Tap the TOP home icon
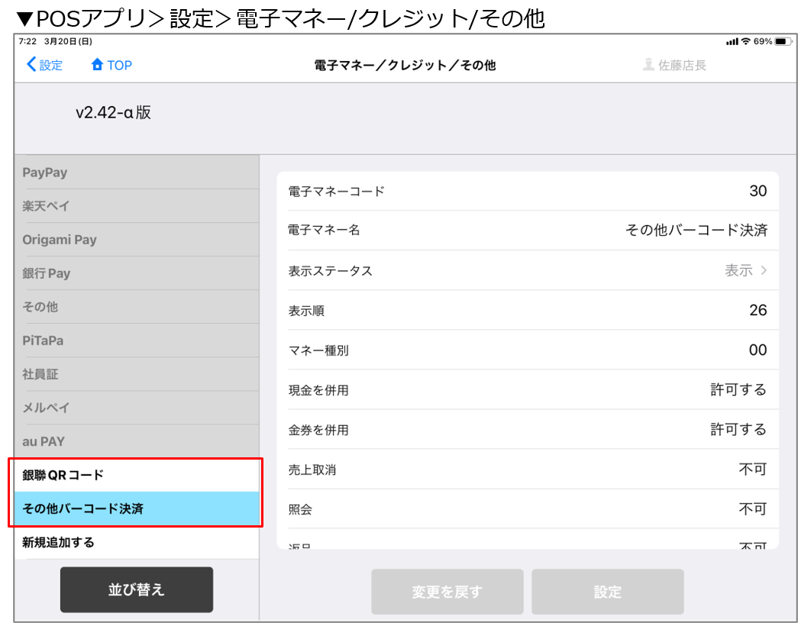 [x=97, y=66]
